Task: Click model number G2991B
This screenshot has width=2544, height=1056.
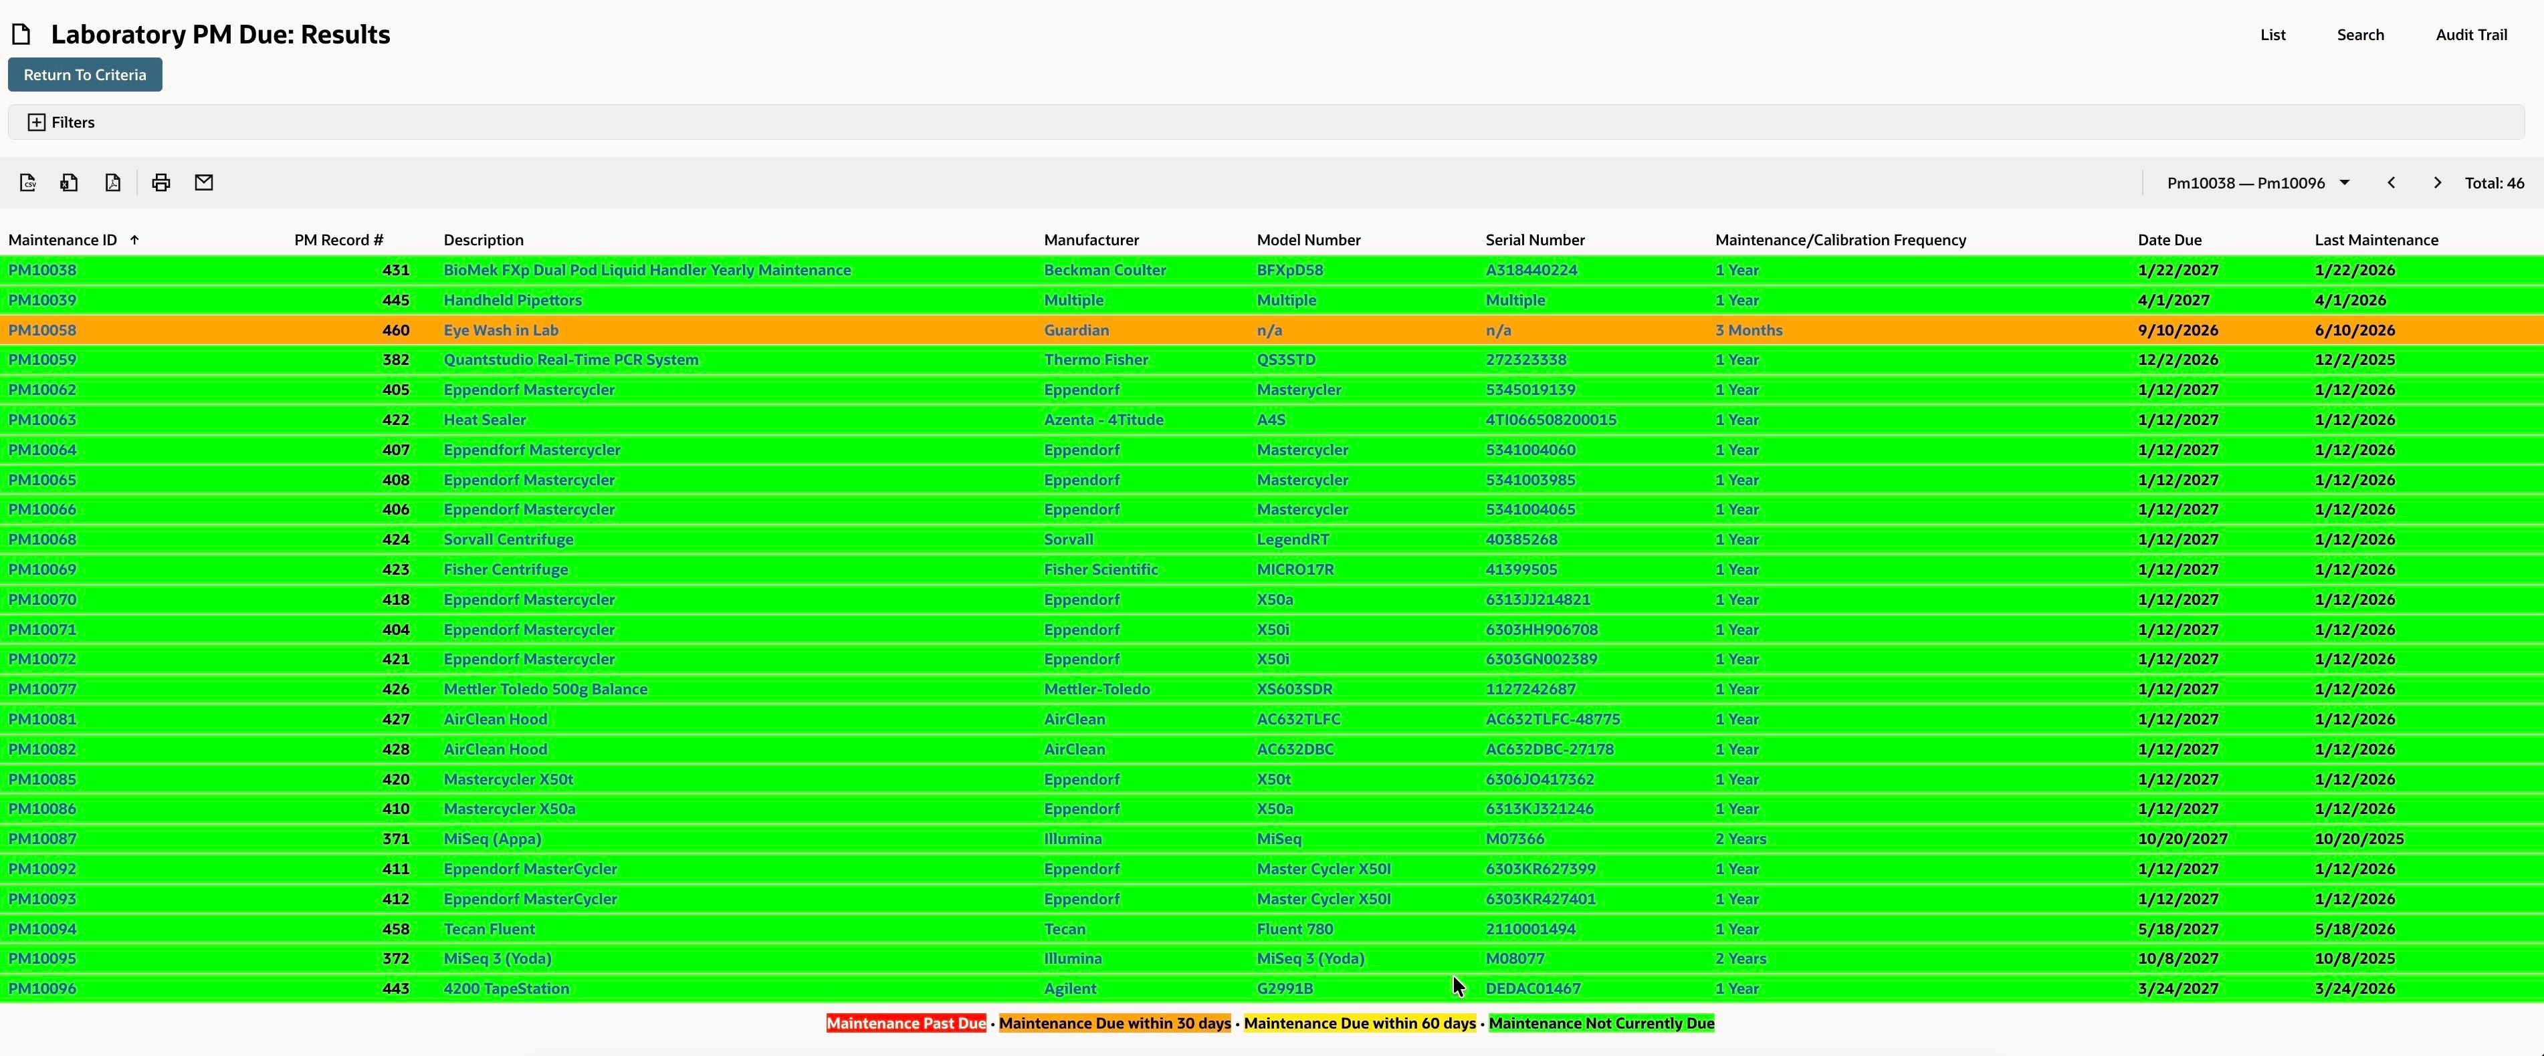Action: 1285,988
